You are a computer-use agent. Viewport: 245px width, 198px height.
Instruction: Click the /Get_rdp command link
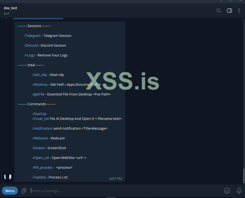point(40,75)
